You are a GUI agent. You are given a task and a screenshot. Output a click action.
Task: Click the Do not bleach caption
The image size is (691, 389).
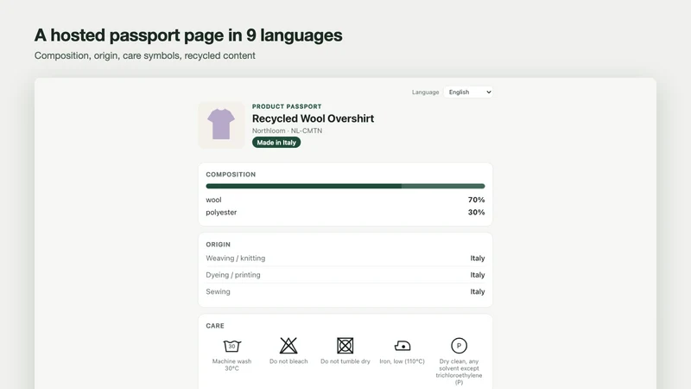coord(288,361)
